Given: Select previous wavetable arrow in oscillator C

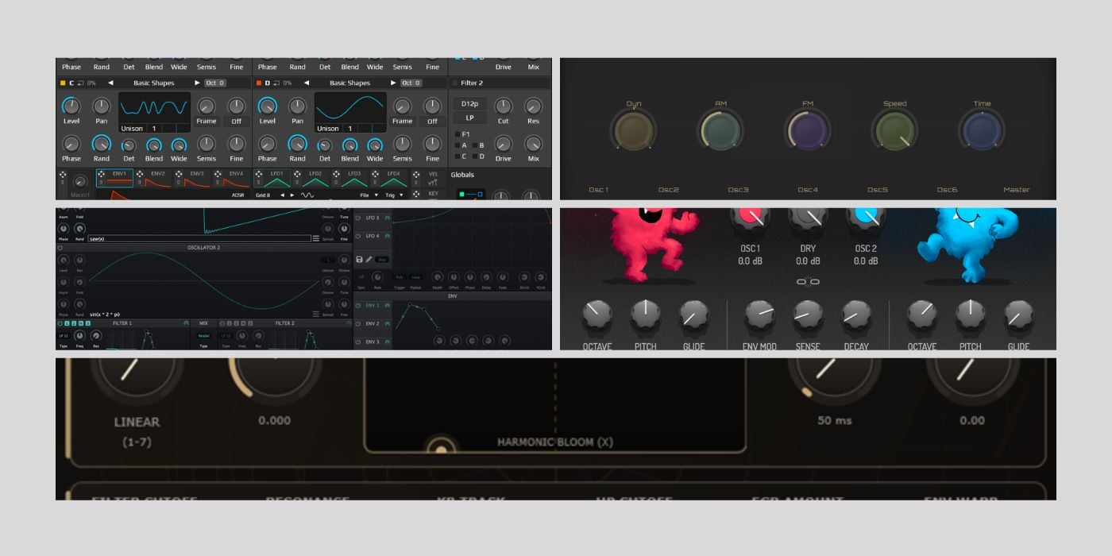Looking at the screenshot, I should point(110,83).
